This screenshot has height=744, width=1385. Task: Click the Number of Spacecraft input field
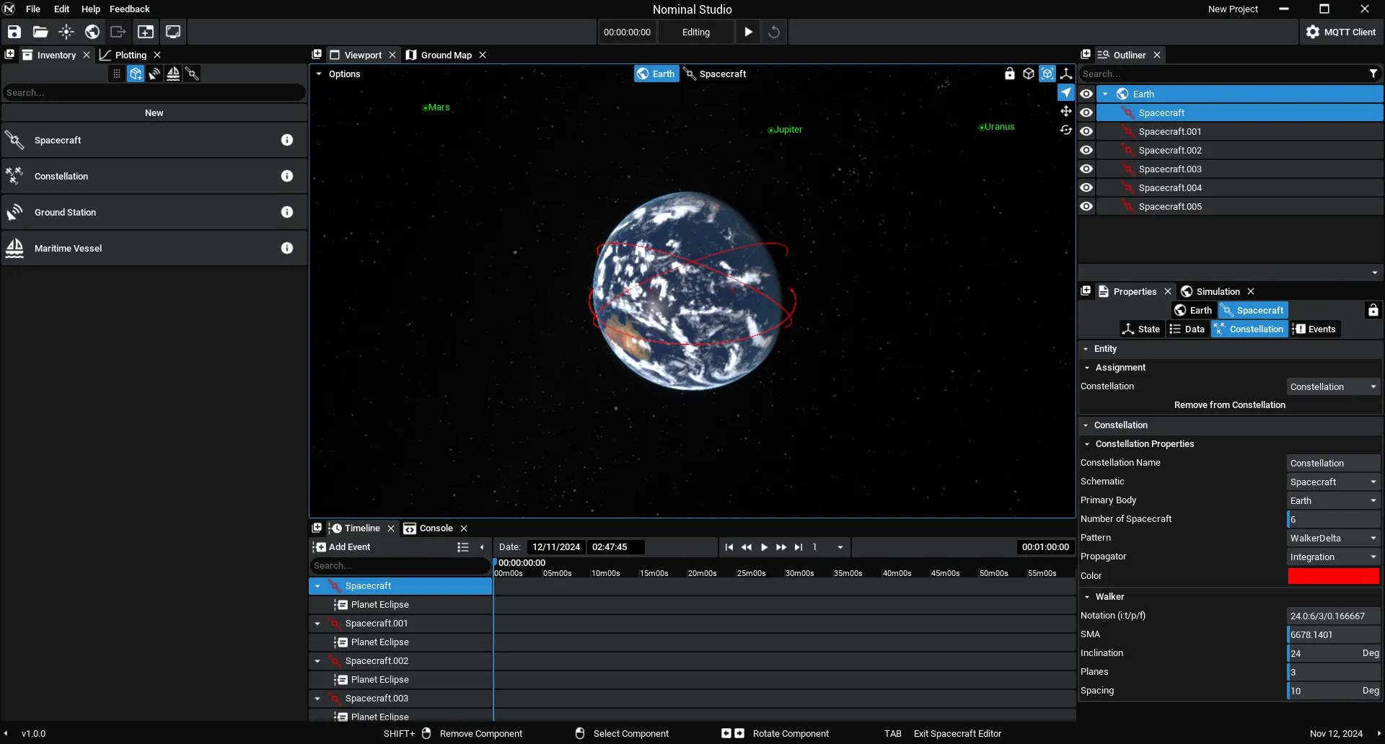(x=1333, y=519)
